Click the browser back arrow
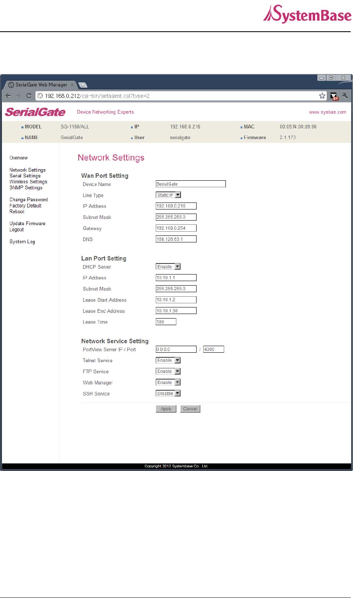The image size is (354, 598). [x=8, y=95]
